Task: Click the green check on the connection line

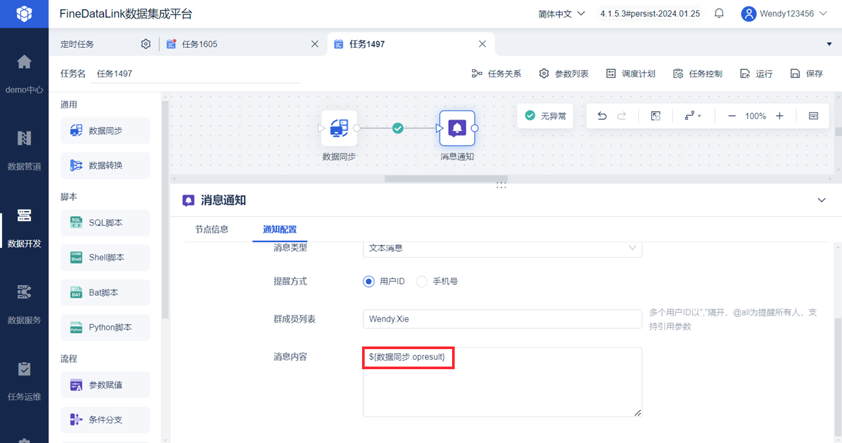Action: pyautogui.click(x=398, y=128)
